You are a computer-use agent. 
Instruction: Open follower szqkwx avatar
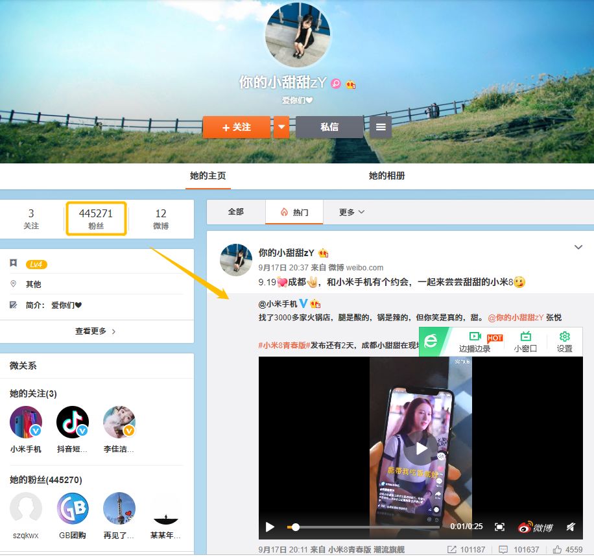coord(26,508)
